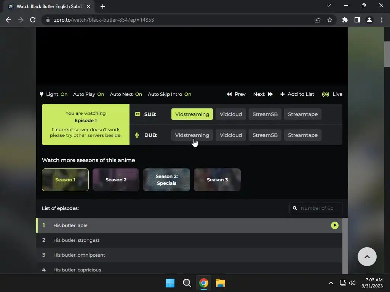Click the Chrome taskbar icon

tap(204, 283)
